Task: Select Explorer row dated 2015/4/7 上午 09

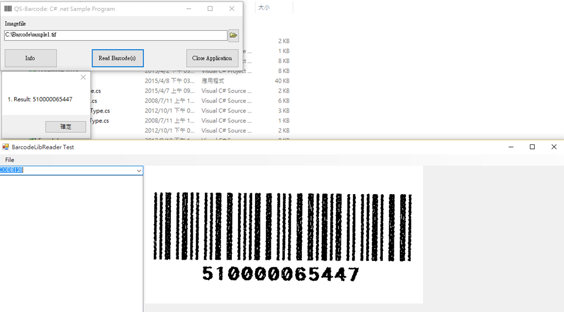Action: point(191,91)
